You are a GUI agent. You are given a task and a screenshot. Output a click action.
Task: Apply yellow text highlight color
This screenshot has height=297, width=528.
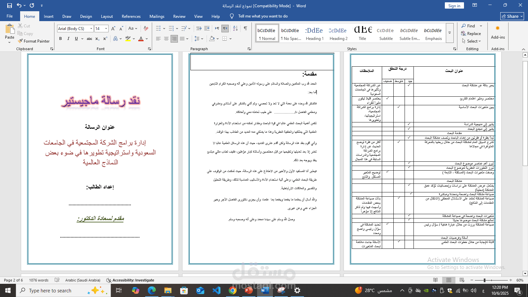click(x=128, y=39)
